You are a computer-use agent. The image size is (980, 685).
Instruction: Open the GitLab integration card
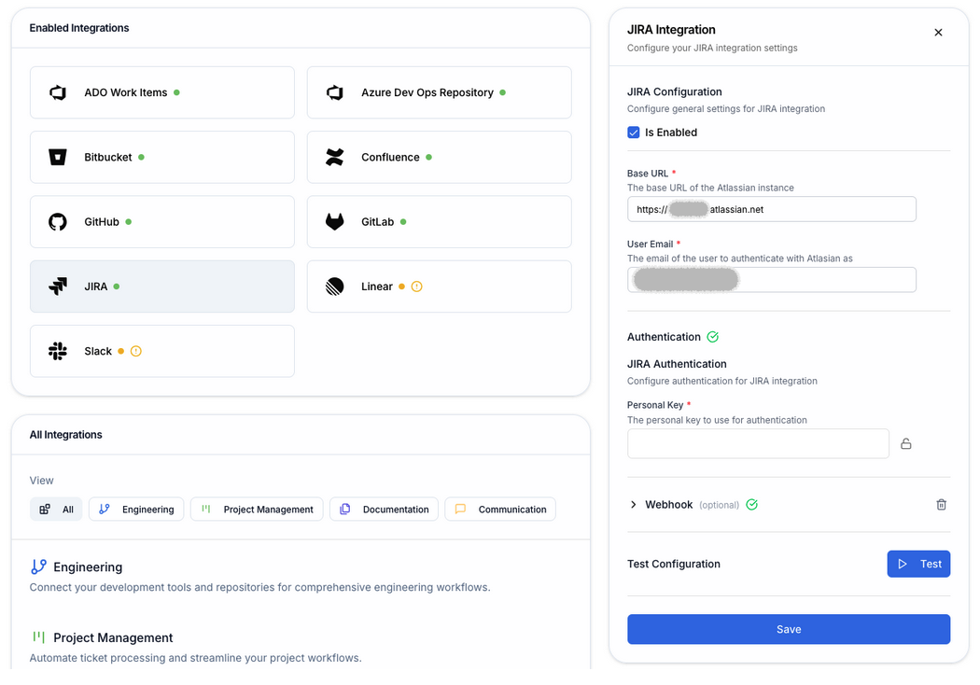click(x=439, y=222)
